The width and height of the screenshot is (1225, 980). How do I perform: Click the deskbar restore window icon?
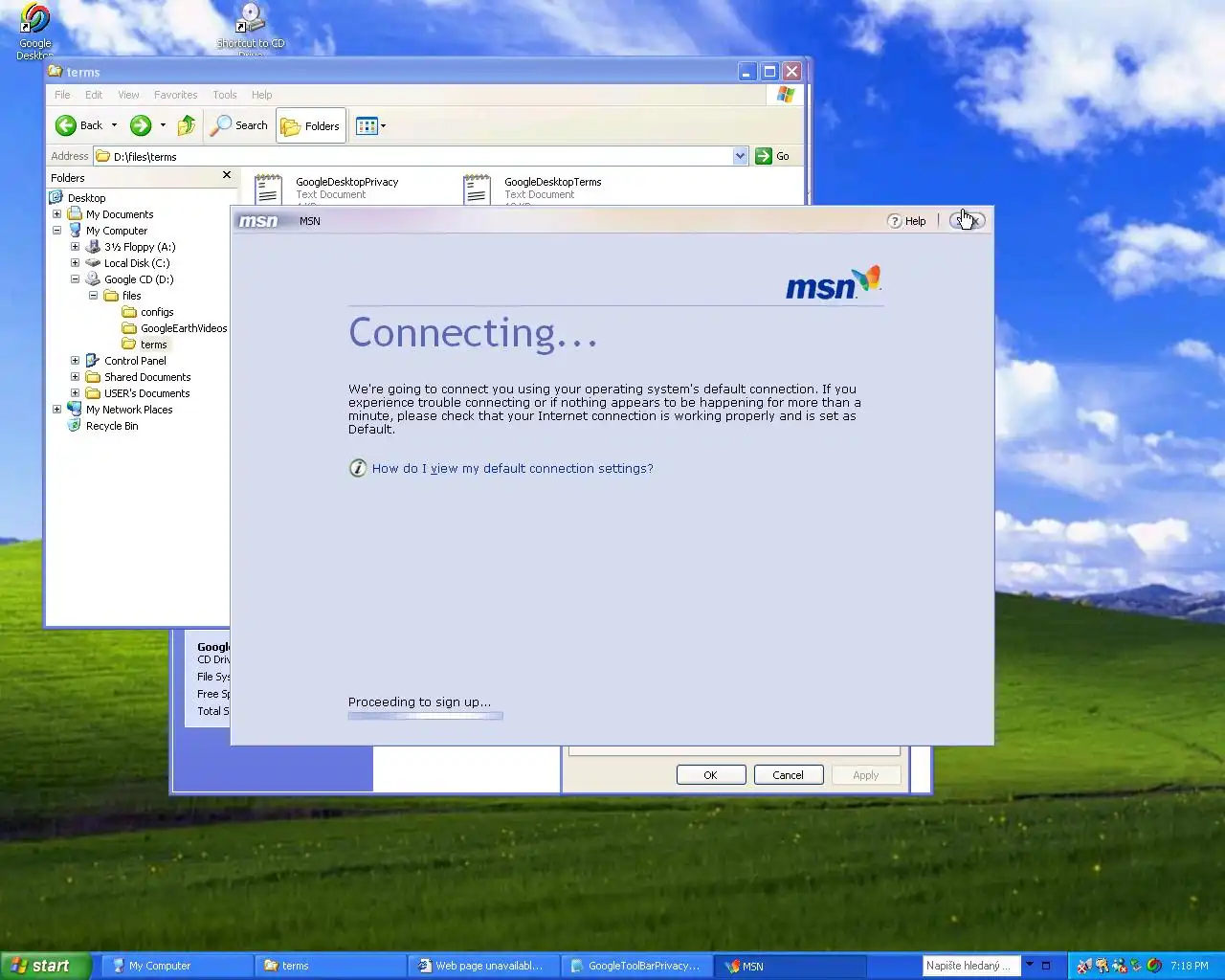click(1046, 966)
